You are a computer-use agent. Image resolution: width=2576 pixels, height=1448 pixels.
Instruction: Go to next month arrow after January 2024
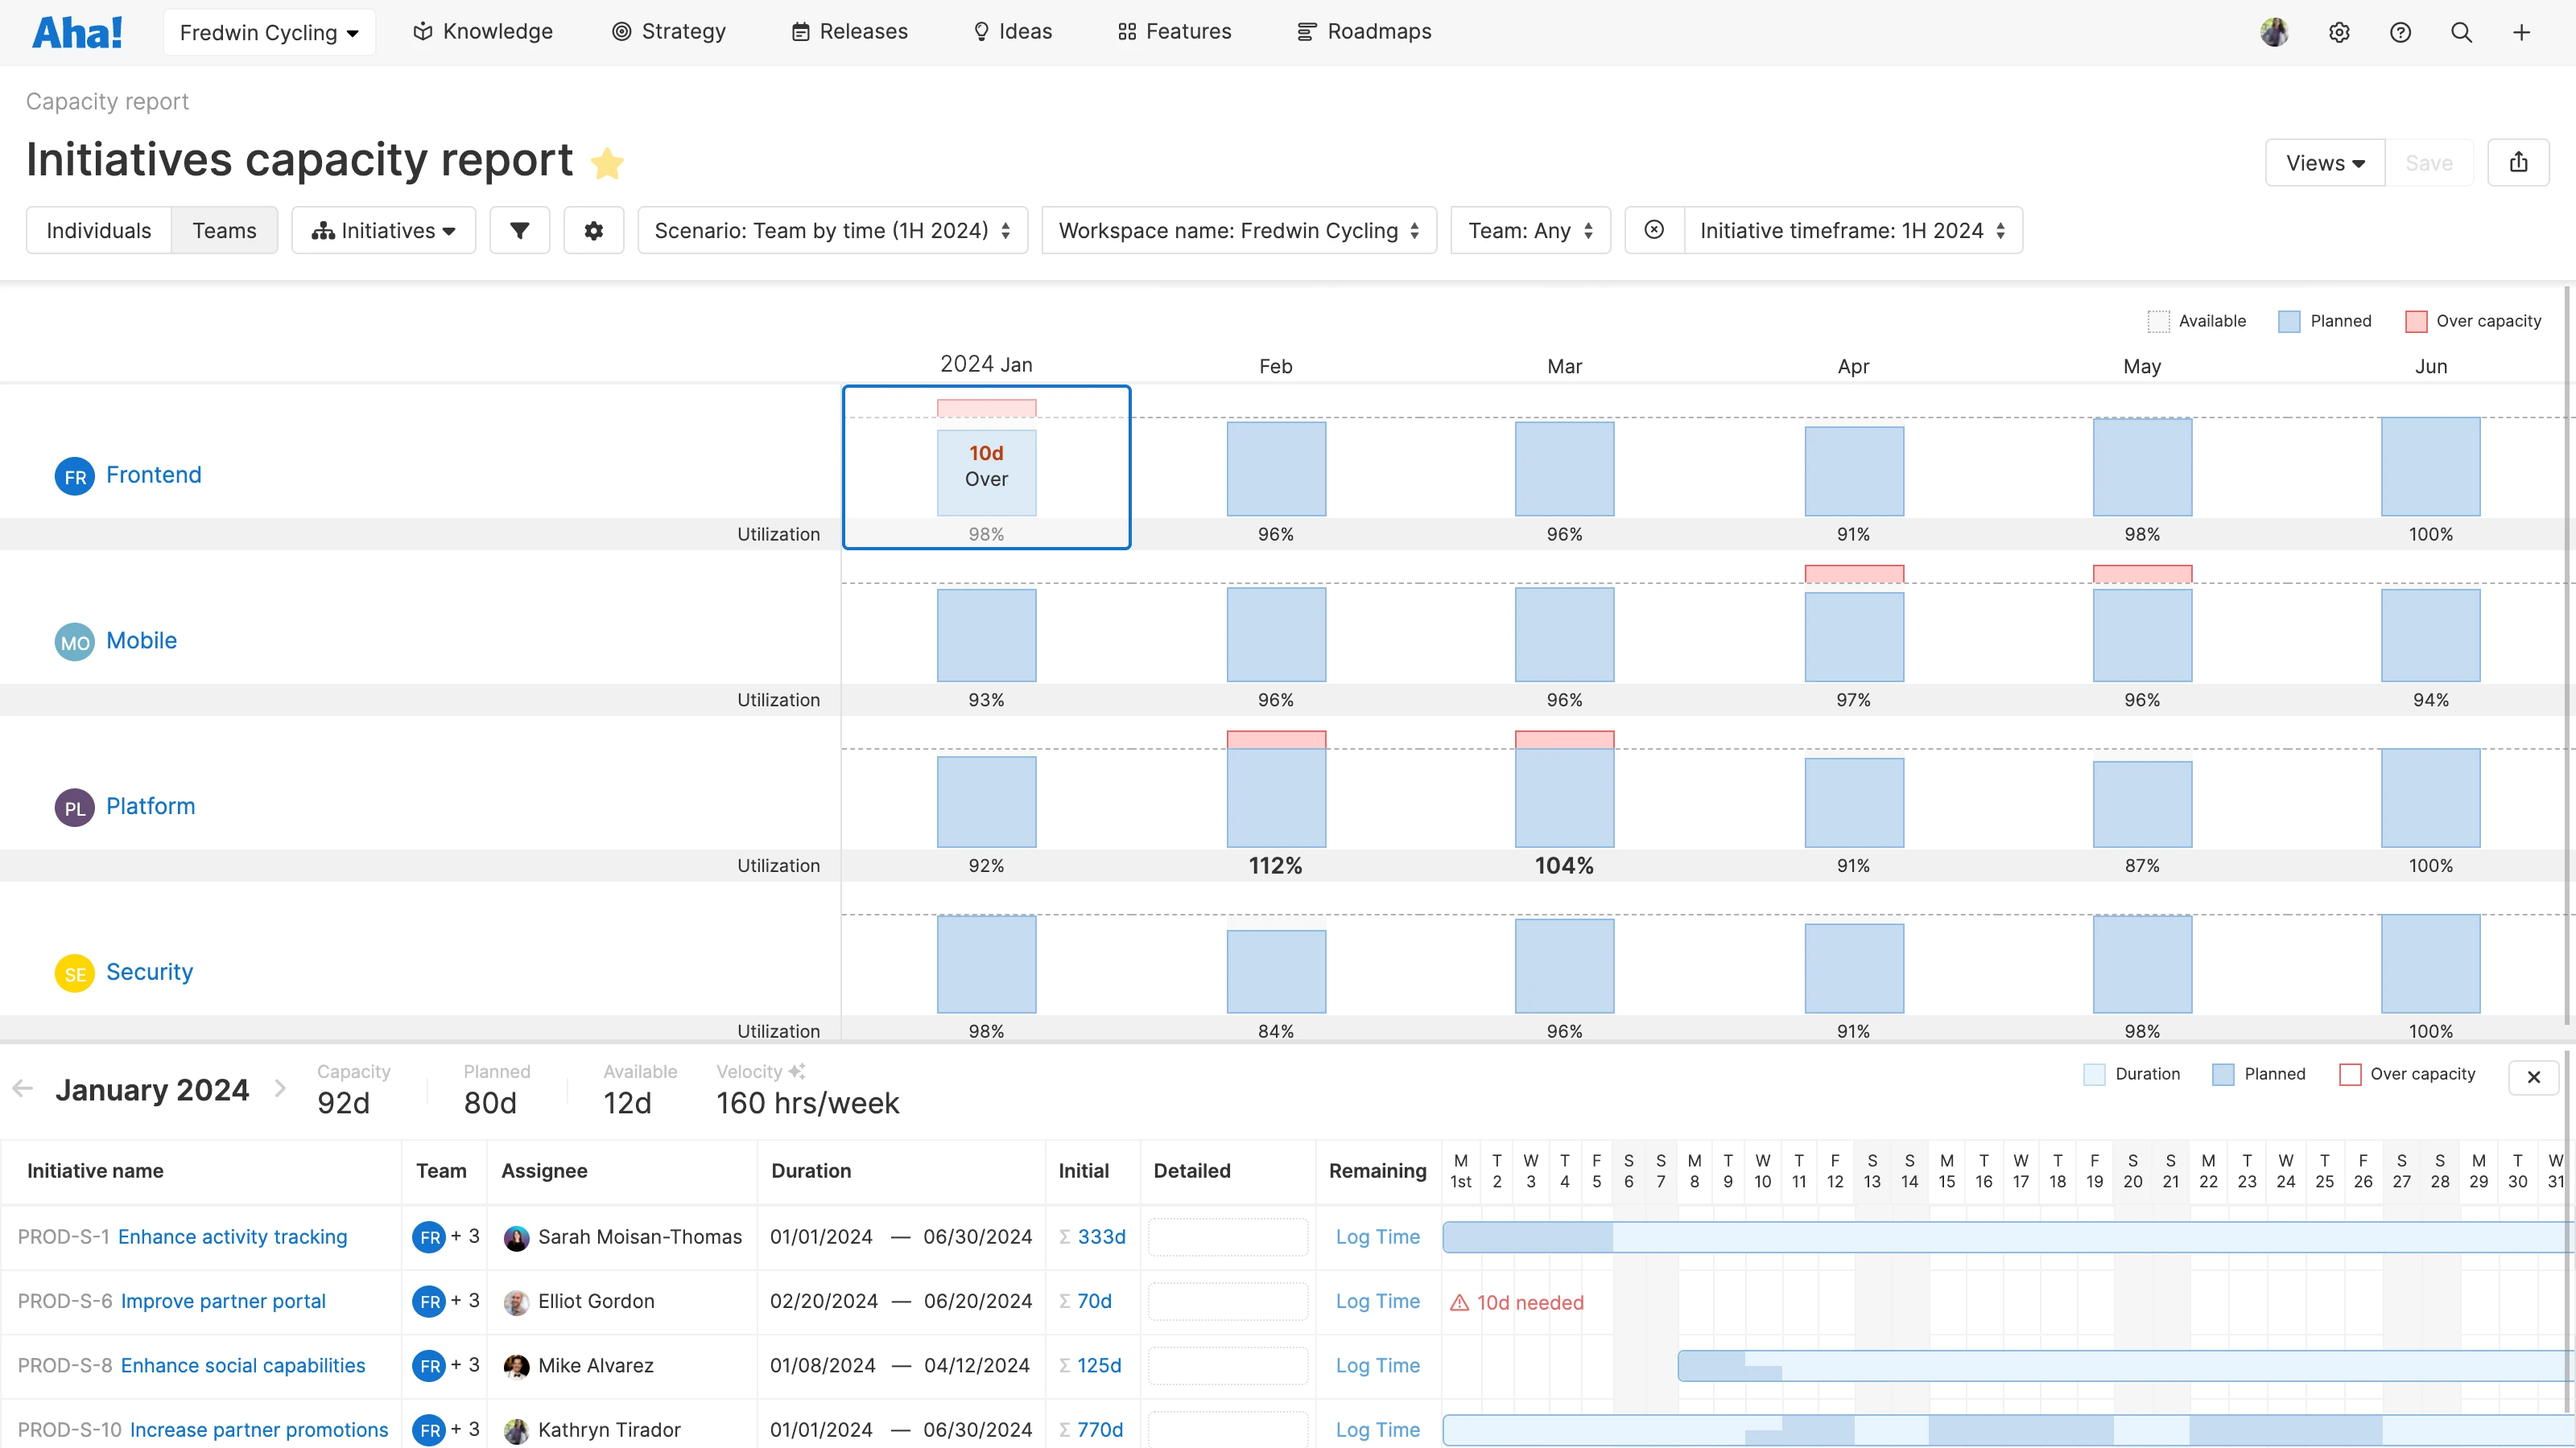point(280,1088)
